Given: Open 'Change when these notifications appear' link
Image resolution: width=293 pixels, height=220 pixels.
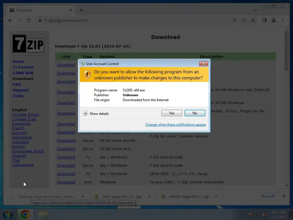Looking at the screenshot, I should pyautogui.click(x=176, y=125).
